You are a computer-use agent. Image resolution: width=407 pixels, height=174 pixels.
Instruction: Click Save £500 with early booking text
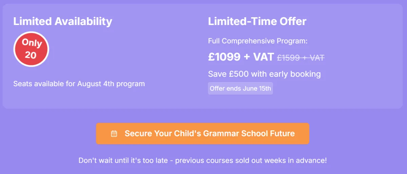[264, 74]
